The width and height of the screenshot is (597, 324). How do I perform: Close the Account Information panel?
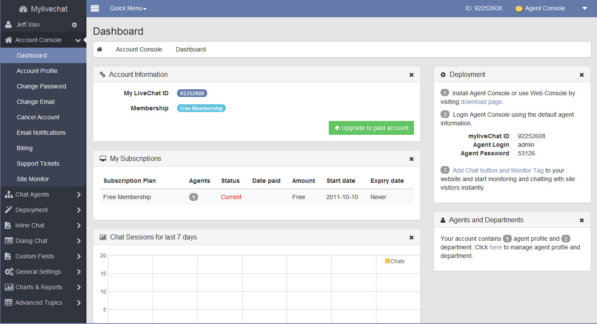(411, 75)
